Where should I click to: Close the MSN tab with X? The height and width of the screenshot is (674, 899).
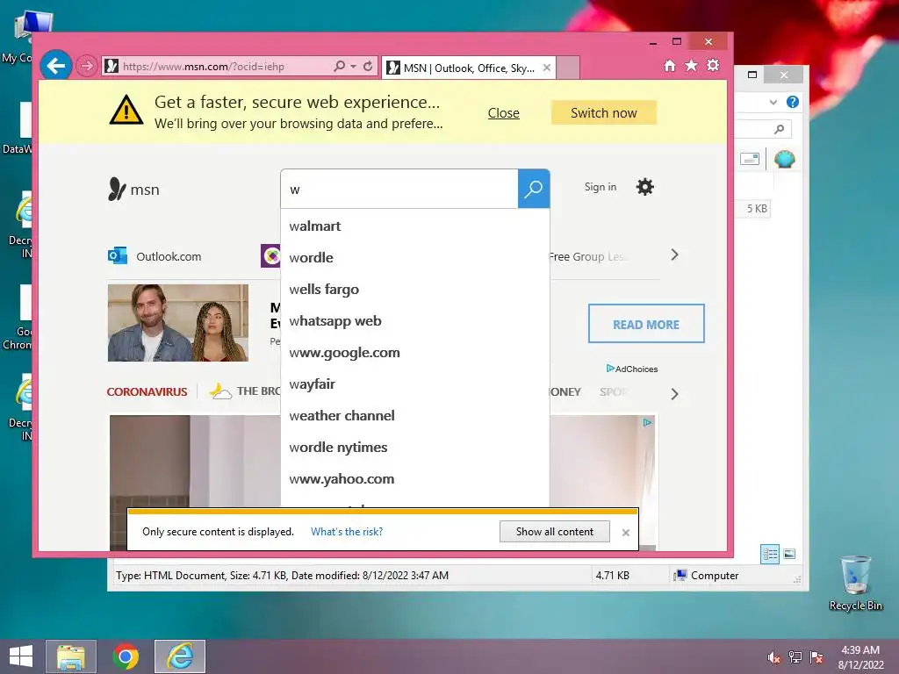pyautogui.click(x=547, y=68)
